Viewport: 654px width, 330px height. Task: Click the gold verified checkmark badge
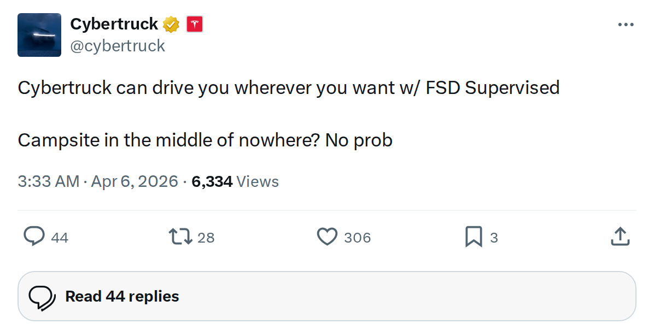(171, 24)
